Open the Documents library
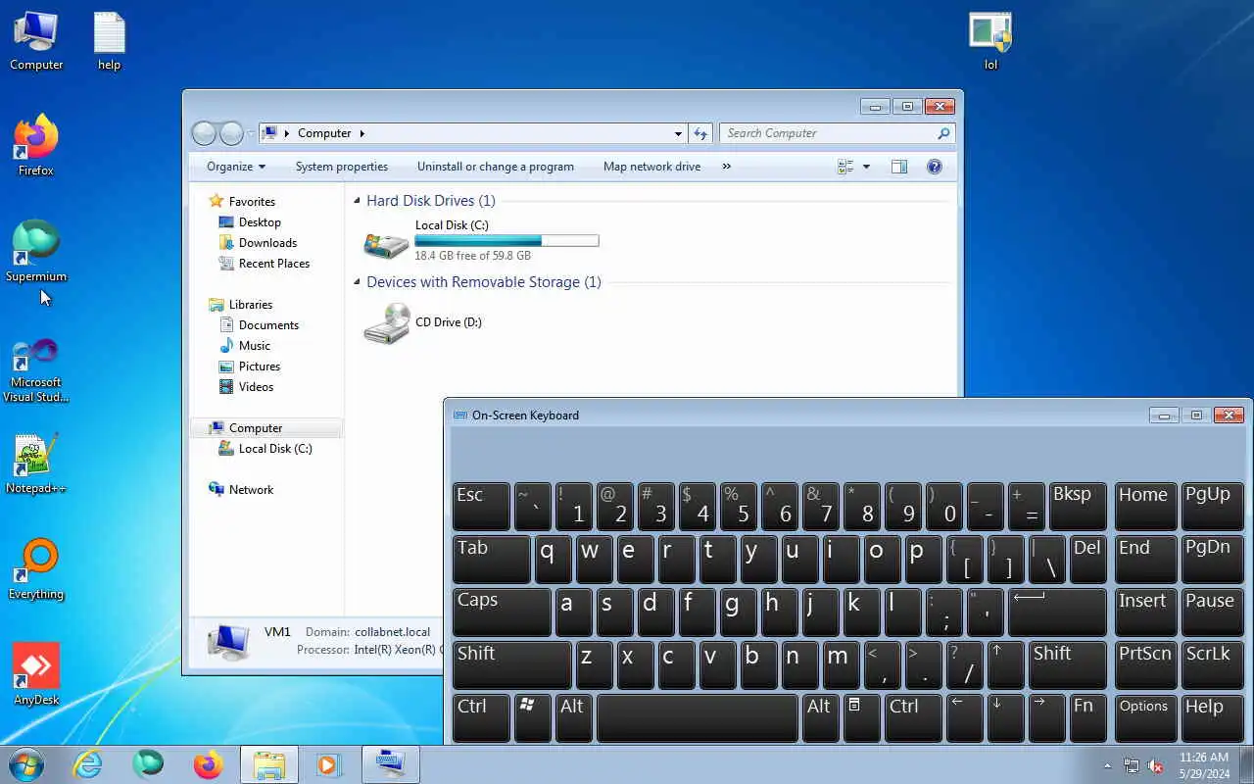The height and width of the screenshot is (784, 1254). (x=268, y=325)
